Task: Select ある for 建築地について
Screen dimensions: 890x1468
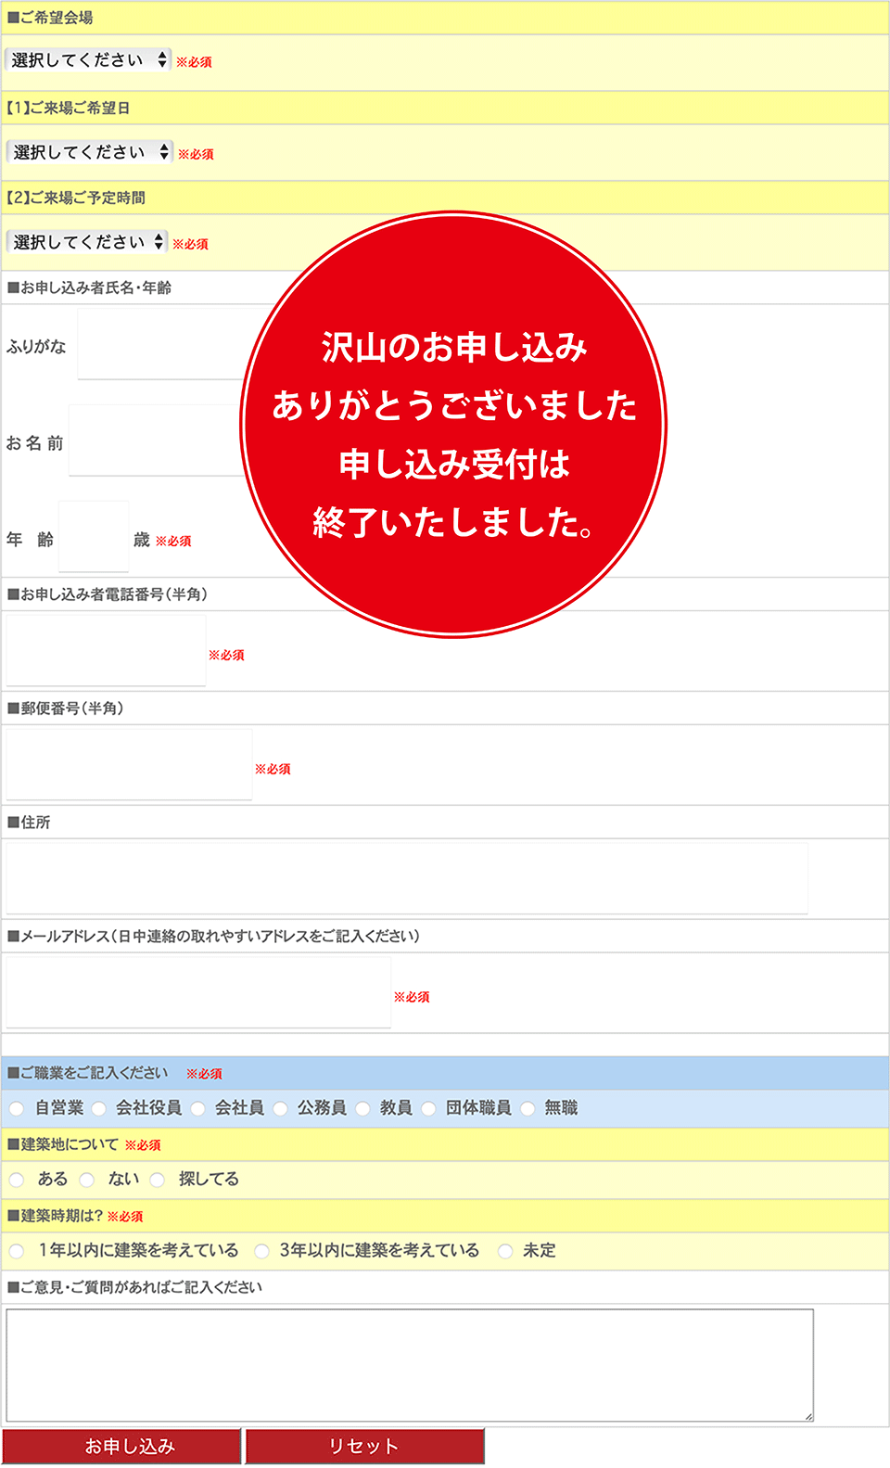Action: click(x=17, y=1180)
